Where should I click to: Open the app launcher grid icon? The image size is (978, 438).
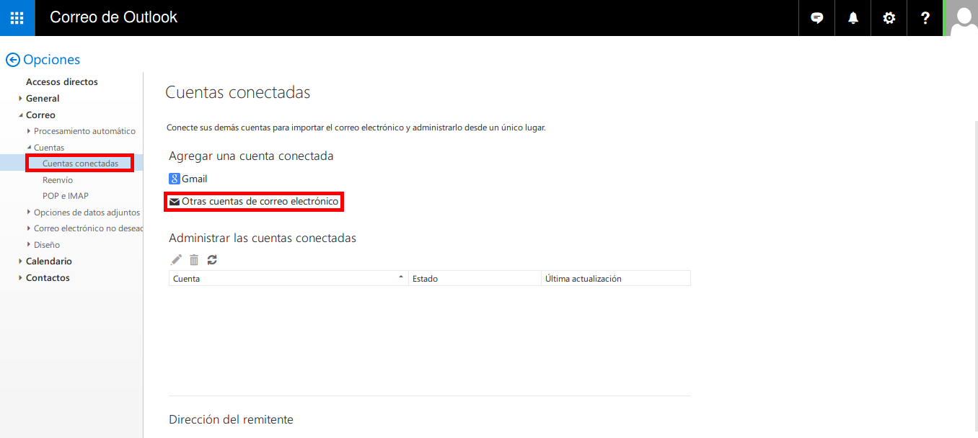pos(17,18)
